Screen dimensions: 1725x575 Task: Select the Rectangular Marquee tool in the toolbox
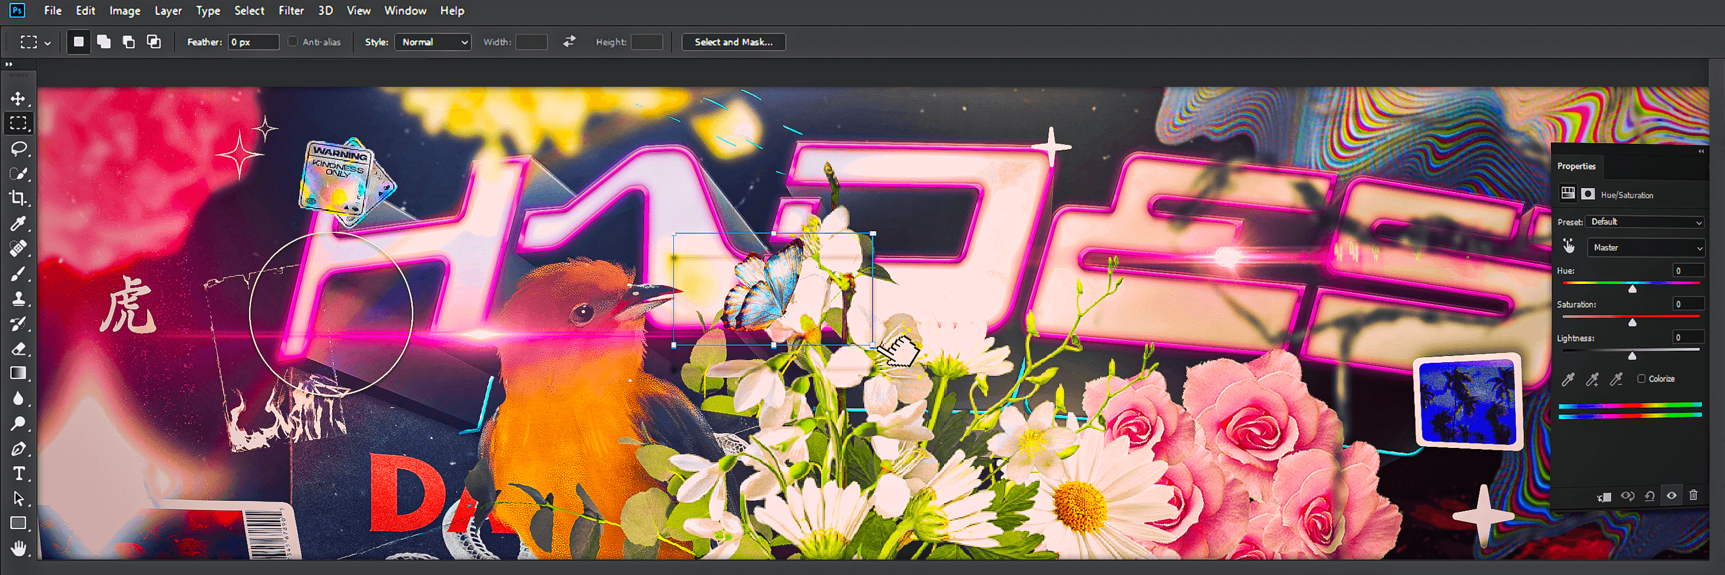click(18, 123)
